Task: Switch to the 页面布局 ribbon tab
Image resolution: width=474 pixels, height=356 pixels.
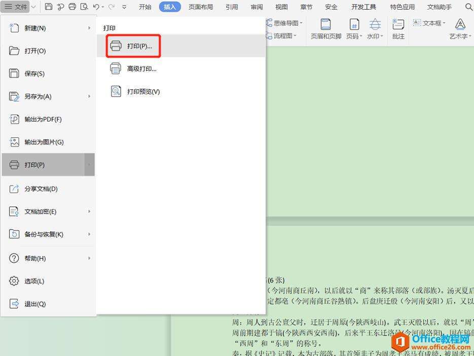Action: tap(201, 7)
